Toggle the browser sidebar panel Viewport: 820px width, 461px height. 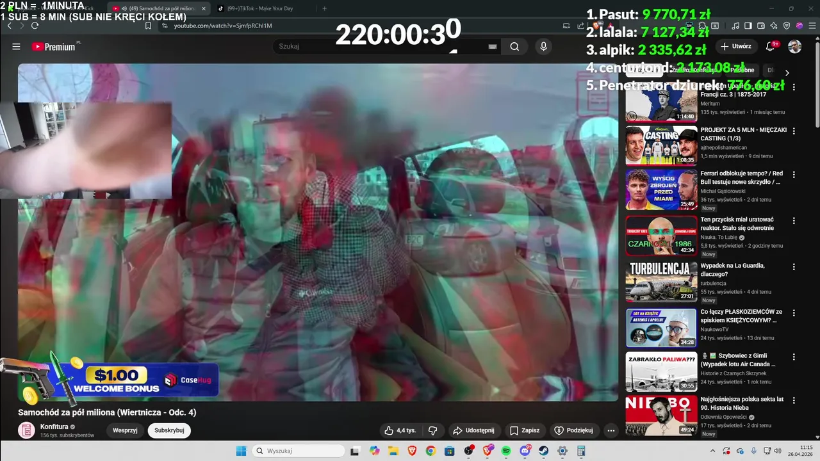coord(748,26)
